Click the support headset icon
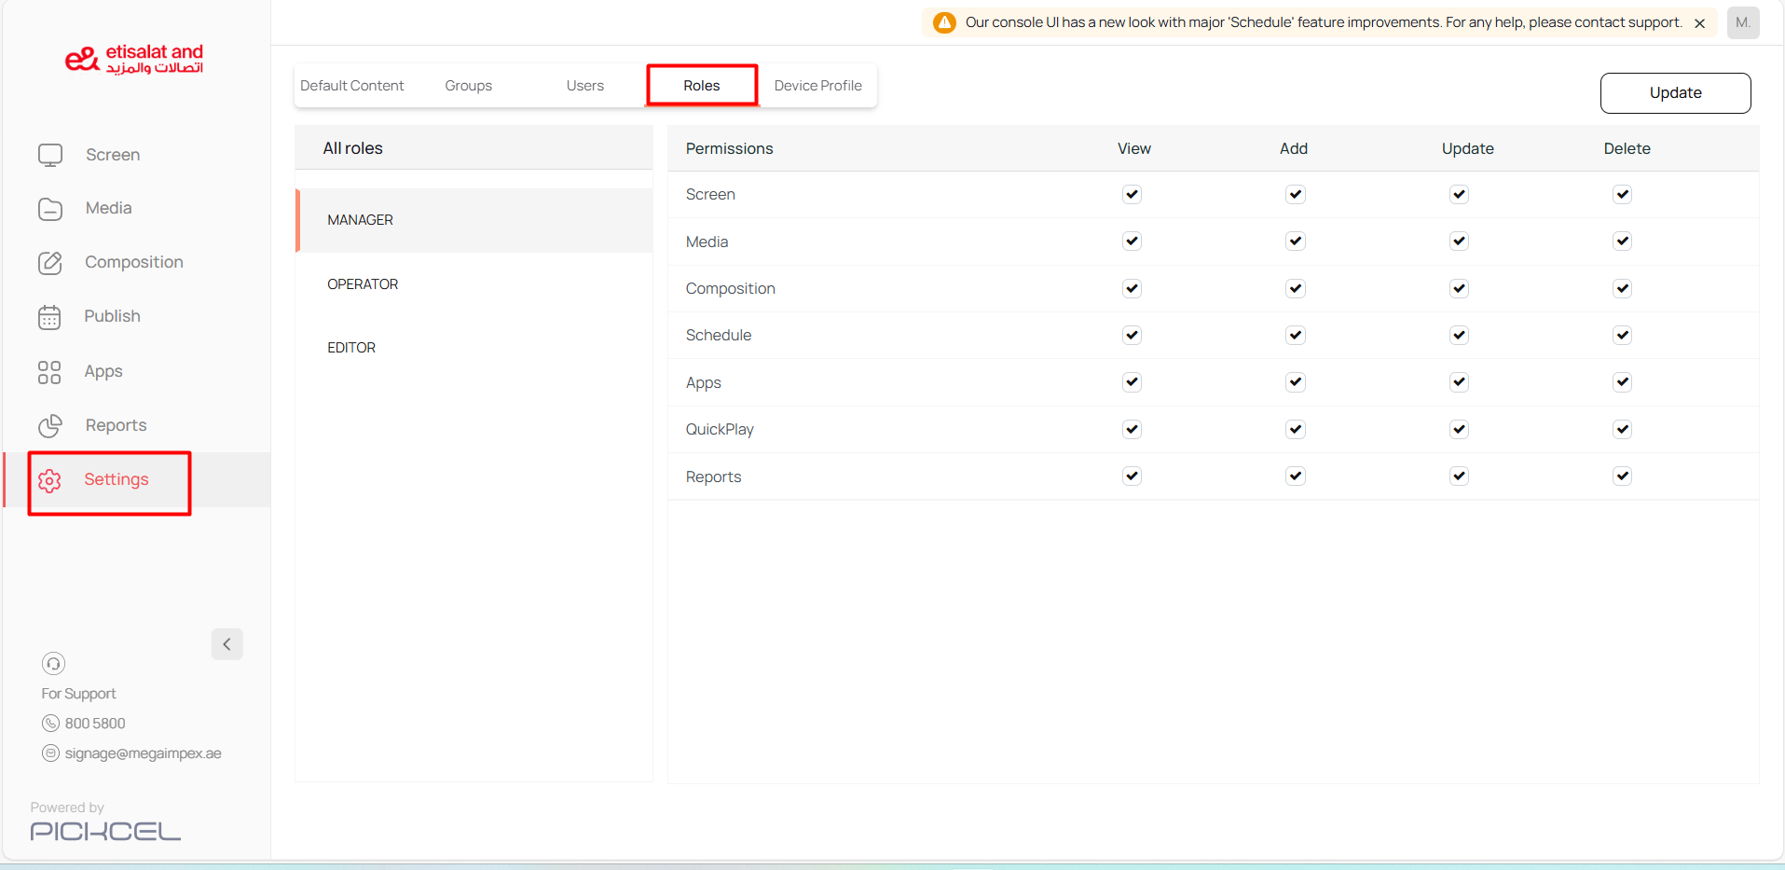 [x=53, y=663]
